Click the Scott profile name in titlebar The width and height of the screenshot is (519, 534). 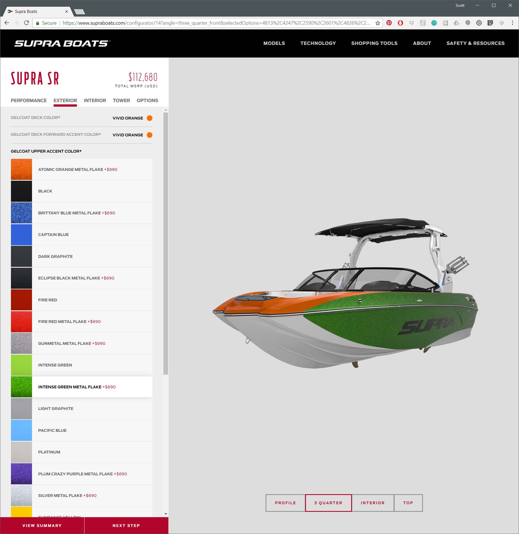pos(460,5)
